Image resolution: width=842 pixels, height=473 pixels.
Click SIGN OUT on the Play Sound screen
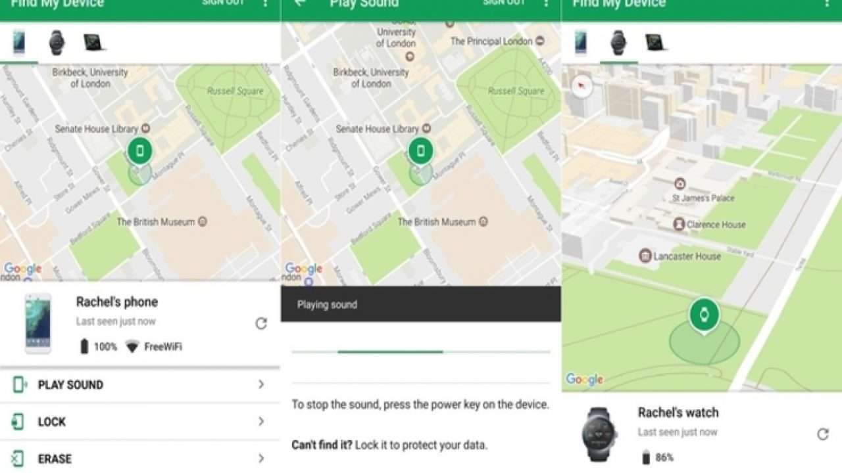coord(504,3)
